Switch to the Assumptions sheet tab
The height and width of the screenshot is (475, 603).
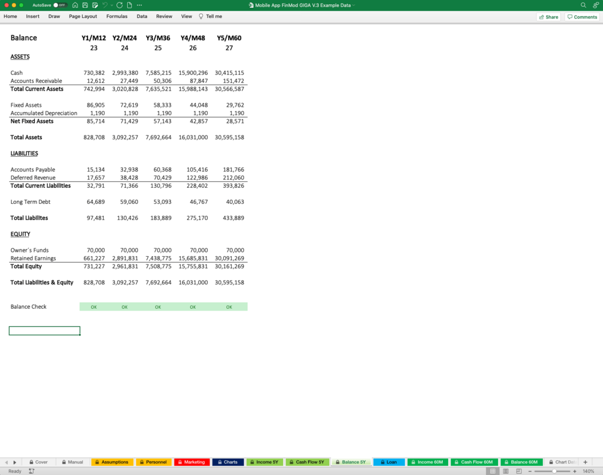click(112, 462)
